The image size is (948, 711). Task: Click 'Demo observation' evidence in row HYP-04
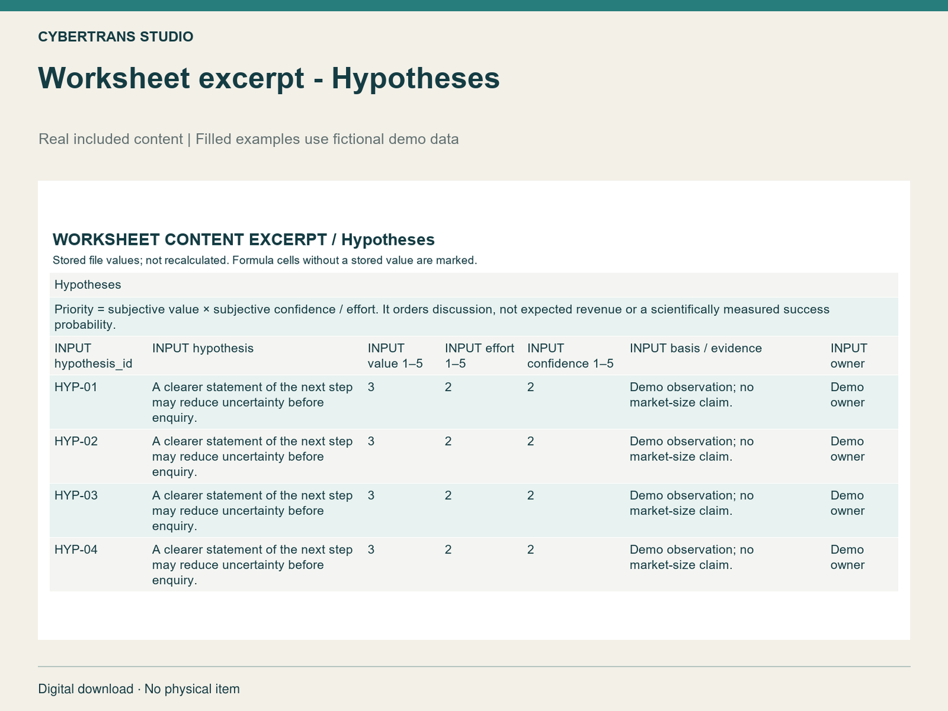click(x=691, y=557)
